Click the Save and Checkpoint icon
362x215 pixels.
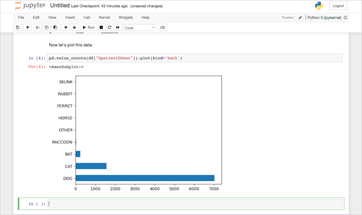point(18,27)
